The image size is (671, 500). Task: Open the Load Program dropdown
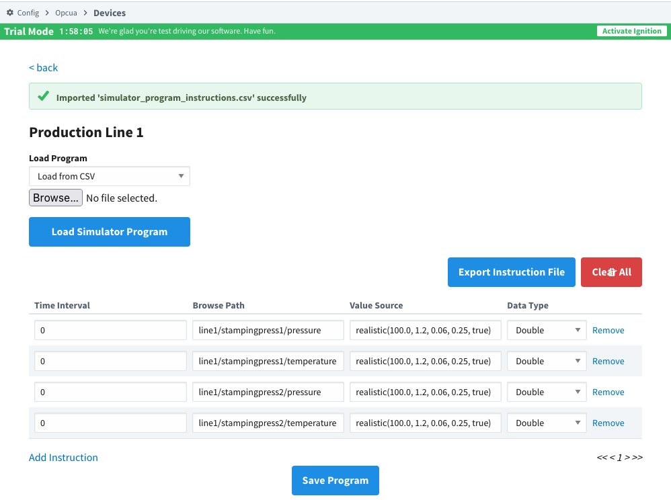110,176
